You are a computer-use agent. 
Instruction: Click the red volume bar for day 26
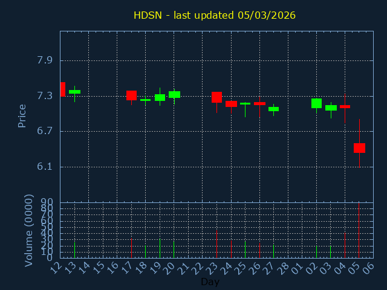pyautogui.click(x=259, y=251)
